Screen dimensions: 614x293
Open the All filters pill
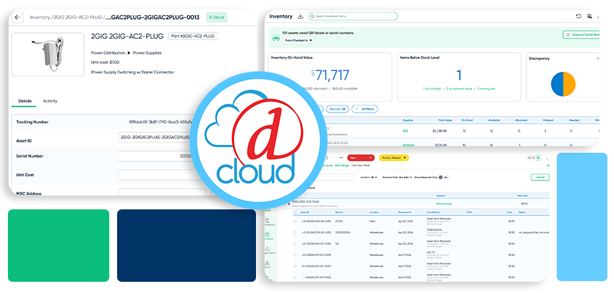tap(365, 109)
